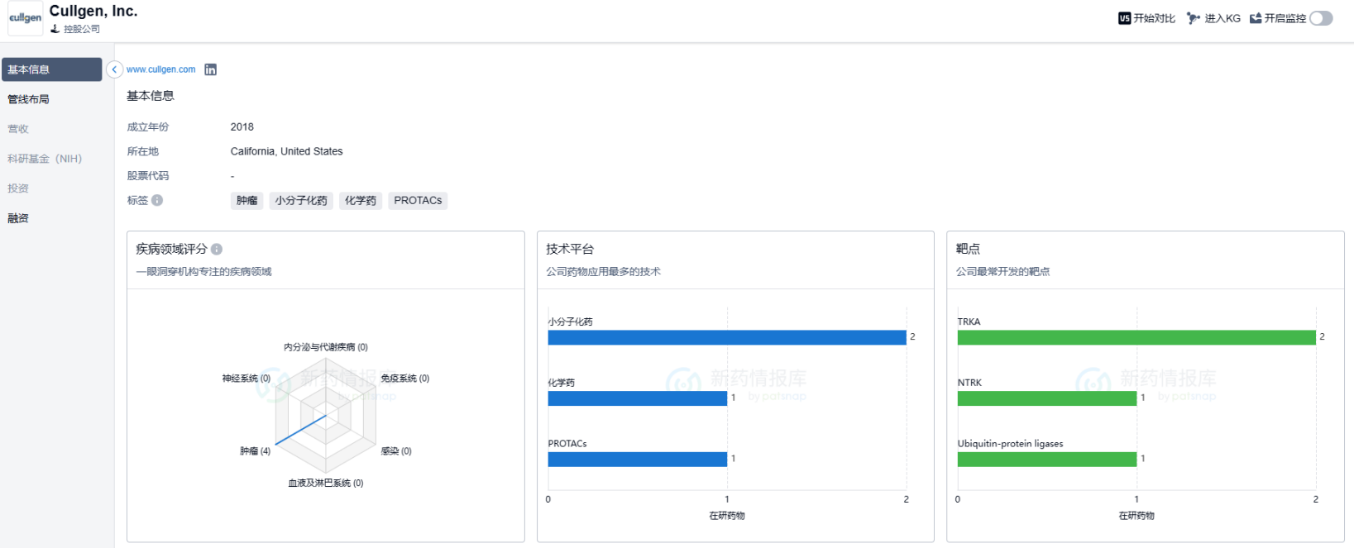The image size is (1354, 548).
Task: Click the info icon beside 标签
Action: click(x=157, y=200)
